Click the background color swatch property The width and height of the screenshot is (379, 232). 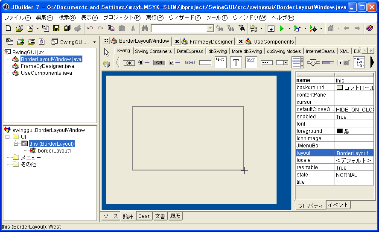pos(340,88)
